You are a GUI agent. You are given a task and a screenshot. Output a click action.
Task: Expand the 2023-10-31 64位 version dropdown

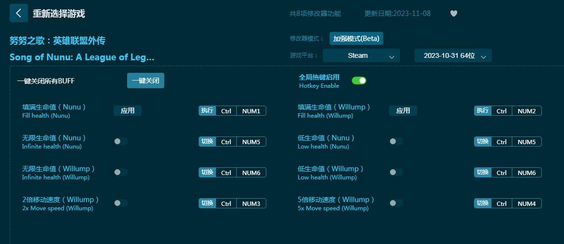coord(453,55)
